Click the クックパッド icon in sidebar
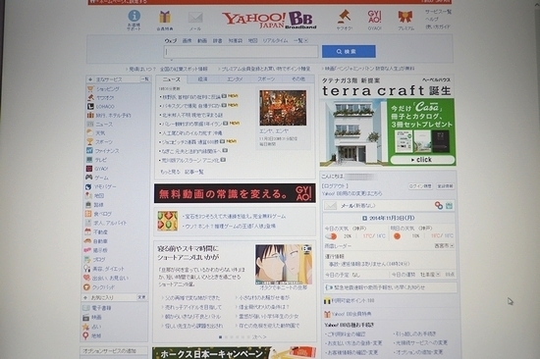The height and width of the screenshot is (359, 540). tap(86, 287)
